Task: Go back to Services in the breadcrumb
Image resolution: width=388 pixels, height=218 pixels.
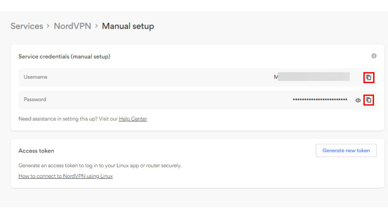Action: point(27,26)
